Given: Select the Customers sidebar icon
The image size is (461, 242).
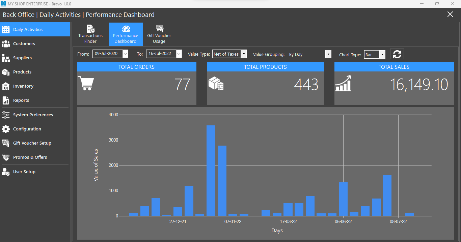Looking at the screenshot, I should tap(6, 44).
